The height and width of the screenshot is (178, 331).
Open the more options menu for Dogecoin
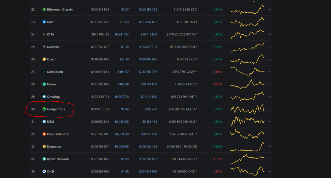[270, 146]
